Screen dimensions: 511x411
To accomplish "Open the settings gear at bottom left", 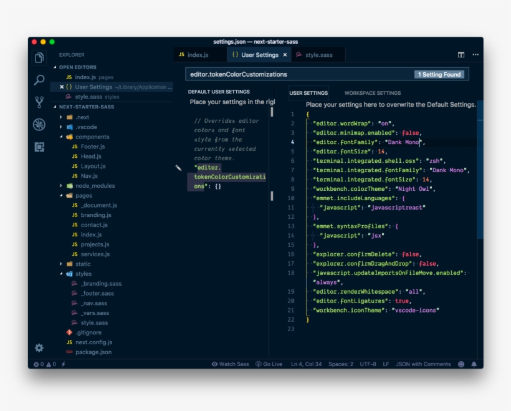I will click(39, 348).
